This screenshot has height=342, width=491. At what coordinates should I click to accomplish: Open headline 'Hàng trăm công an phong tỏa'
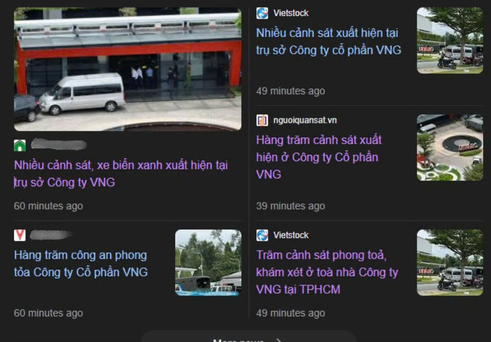coord(81,263)
